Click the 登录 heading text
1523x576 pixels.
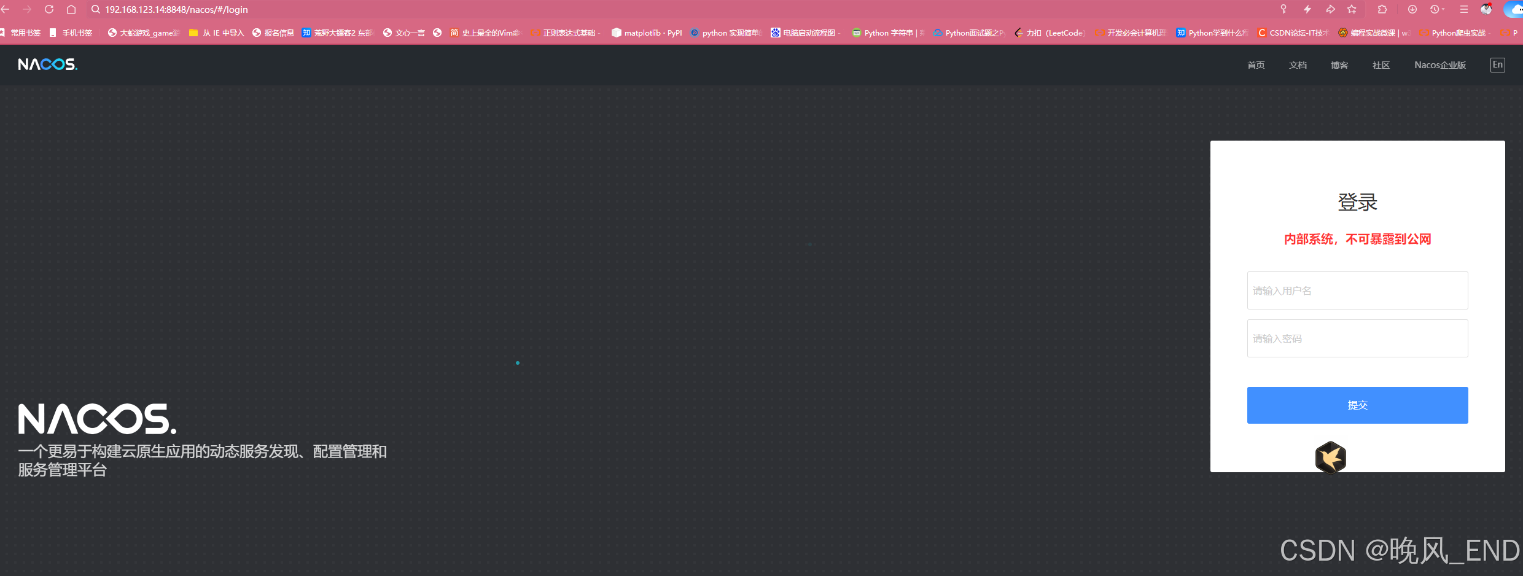[x=1357, y=202]
